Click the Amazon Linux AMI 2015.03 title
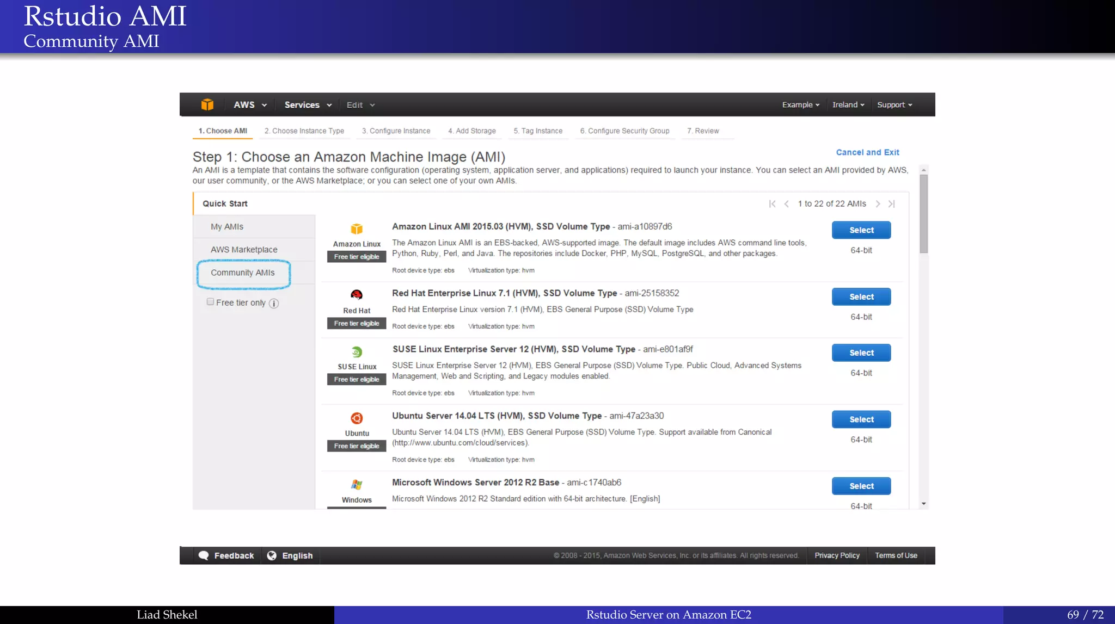The image size is (1115, 624). pyautogui.click(x=501, y=226)
